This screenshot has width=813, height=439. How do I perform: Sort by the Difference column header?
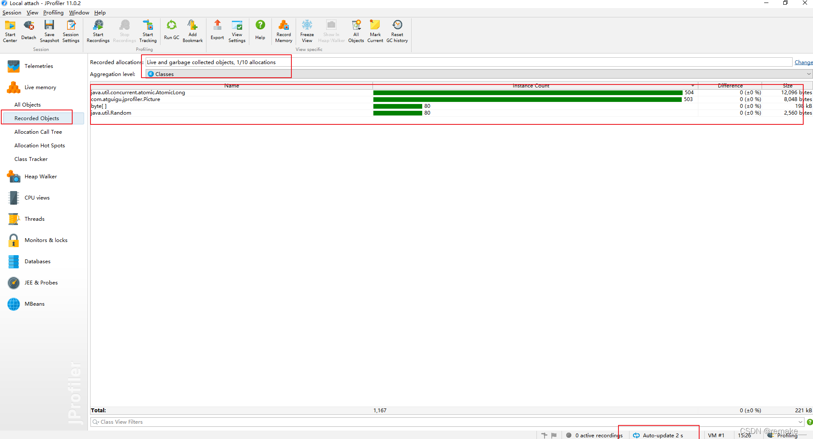[x=730, y=86]
